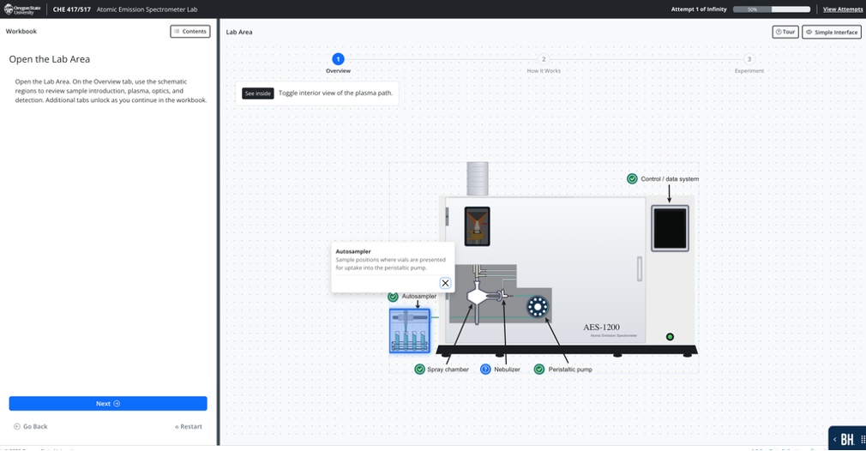Click the peristaltic pump roller wheel
This screenshot has height=451, width=866.
click(538, 307)
